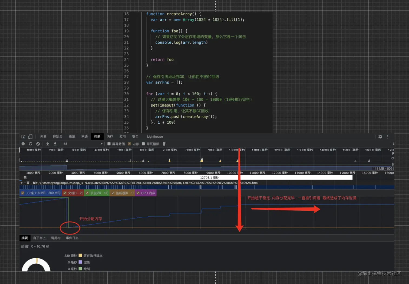The height and width of the screenshot is (284, 409).
Task: Open the 事件日志 Event Log tab
Action: point(72,238)
